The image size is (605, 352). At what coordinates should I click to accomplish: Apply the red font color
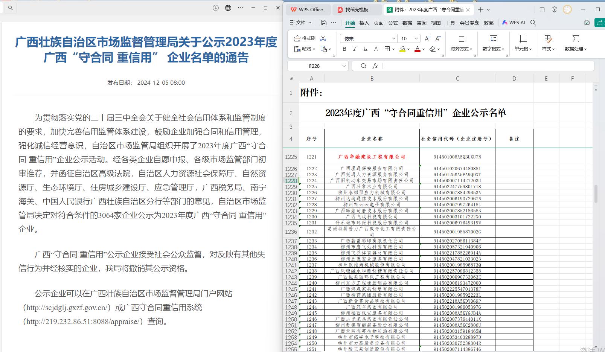coord(417,49)
